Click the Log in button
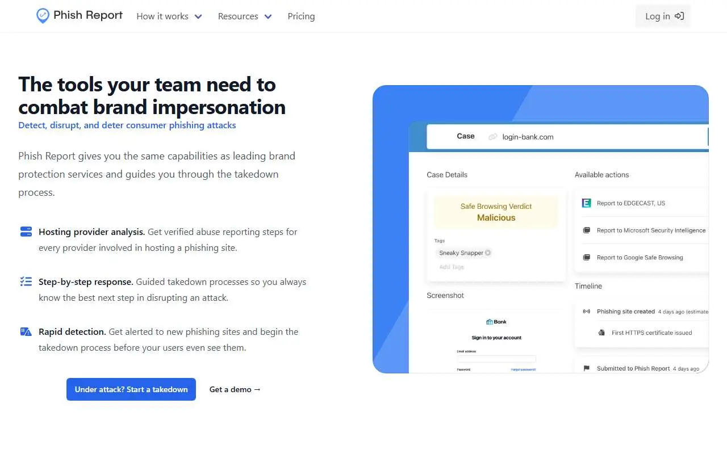Viewport: 727px width, 454px height. (663, 16)
